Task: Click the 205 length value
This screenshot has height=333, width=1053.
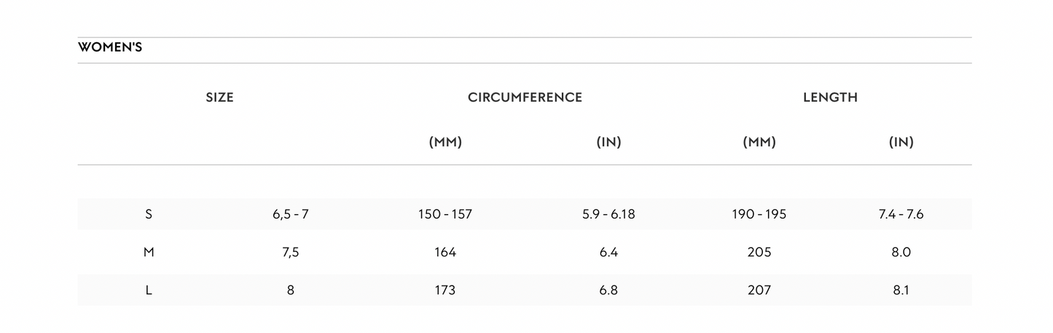Action: point(759,252)
